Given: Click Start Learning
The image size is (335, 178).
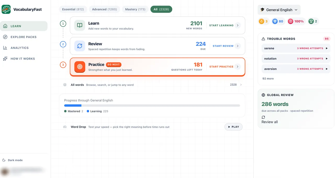Looking at the screenshot, I should click(x=221, y=25).
